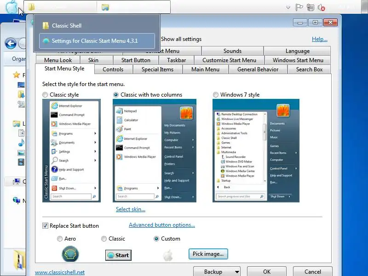Open the Search Box tab
Image resolution: width=368 pixels, height=276 pixels.
pos(309,69)
